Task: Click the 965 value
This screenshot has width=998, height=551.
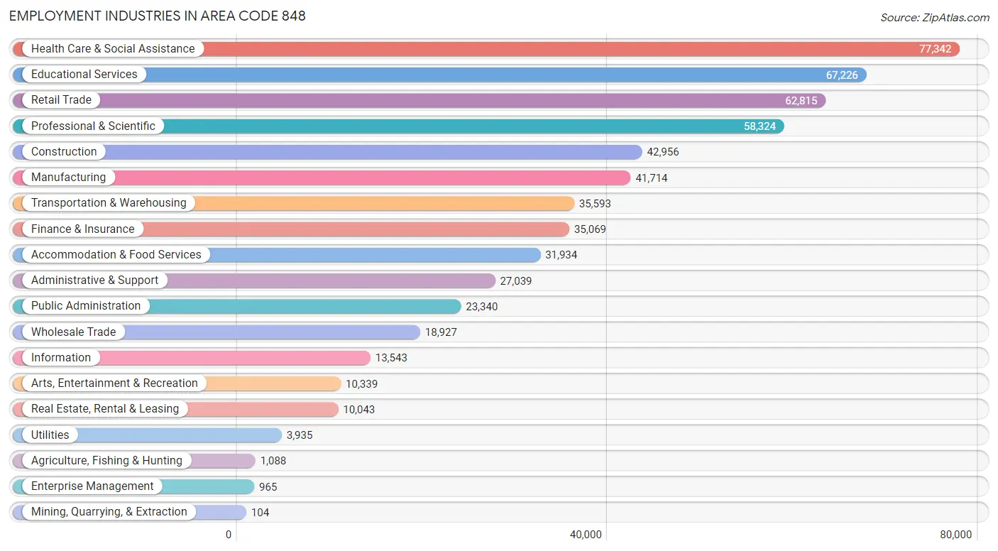Action: (268, 487)
